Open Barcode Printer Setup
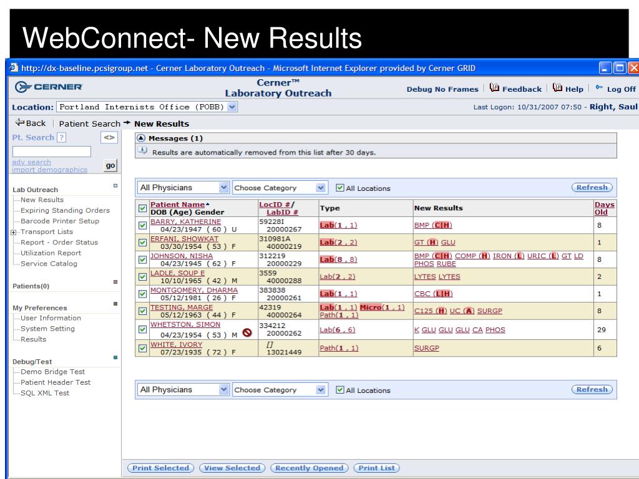Image resolution: width=639 pixels, height=479 pixels. [x=60, y=221]
